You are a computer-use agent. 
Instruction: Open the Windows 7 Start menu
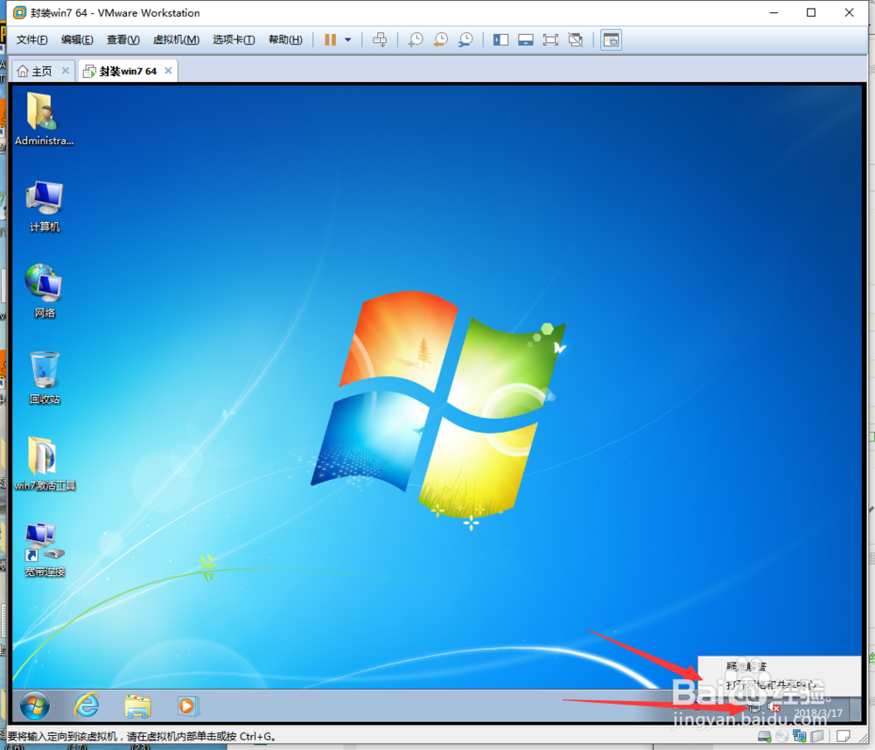(35, 706)
